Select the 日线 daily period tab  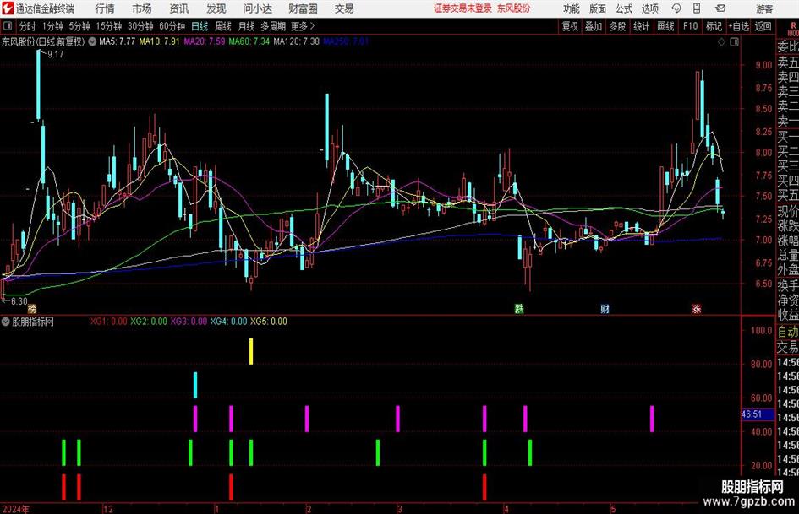pos(200,26)
